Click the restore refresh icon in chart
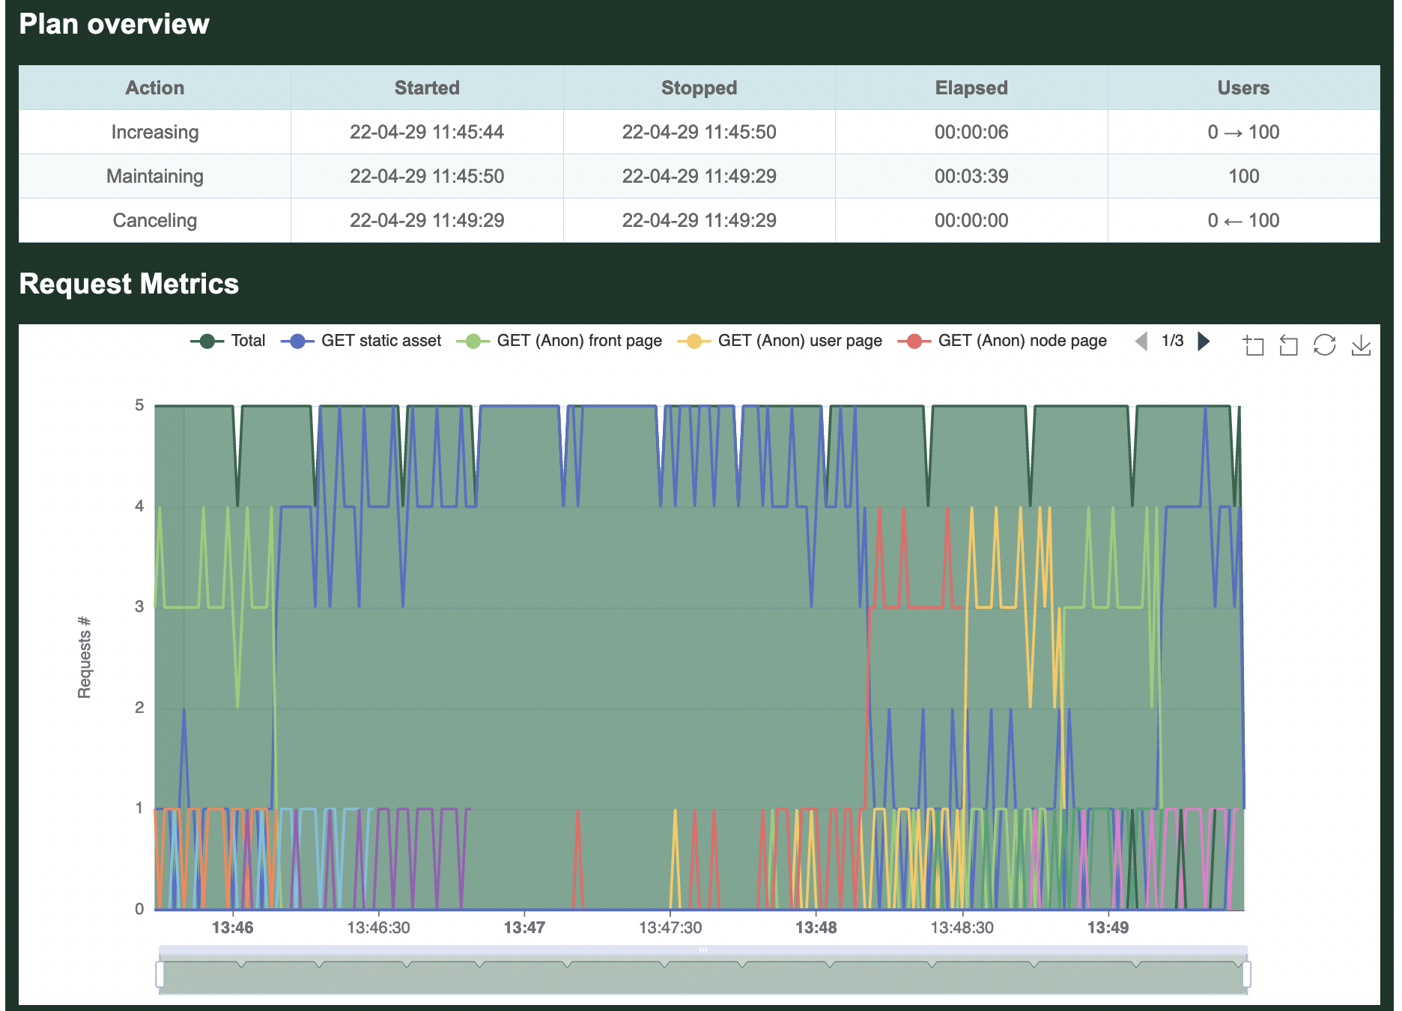This screenshot has width=1402, height=1011. click(x=1324, y=344)
